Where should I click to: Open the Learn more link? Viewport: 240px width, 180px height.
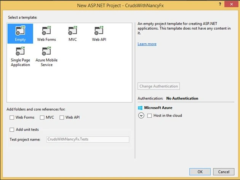[x=147, y=44]
